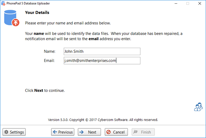The image size is (206, 138).
Task: Place cursor in the Email address field
Action: 102,61
